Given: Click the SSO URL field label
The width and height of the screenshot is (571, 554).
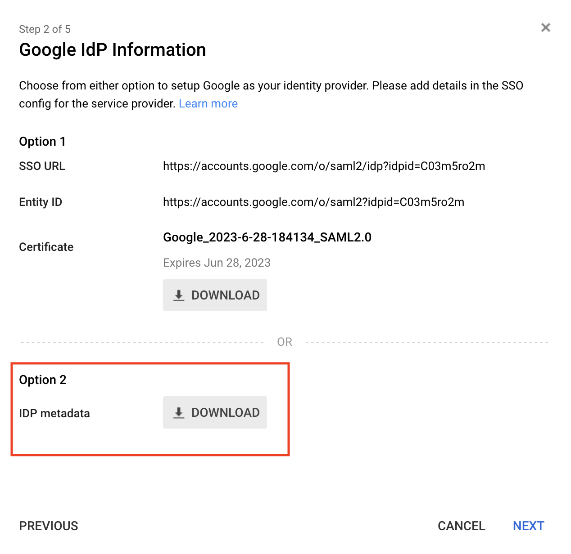Looking at the screenshot, I should click(x=42, y=166).
